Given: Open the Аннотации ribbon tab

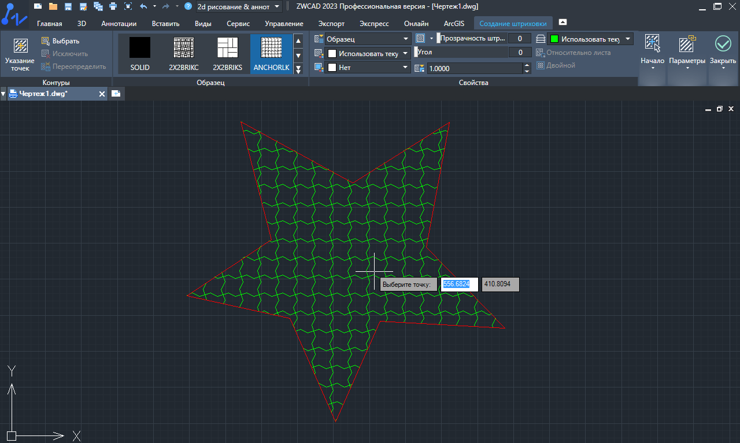Looking at the screenshot, I should point(119,24).
